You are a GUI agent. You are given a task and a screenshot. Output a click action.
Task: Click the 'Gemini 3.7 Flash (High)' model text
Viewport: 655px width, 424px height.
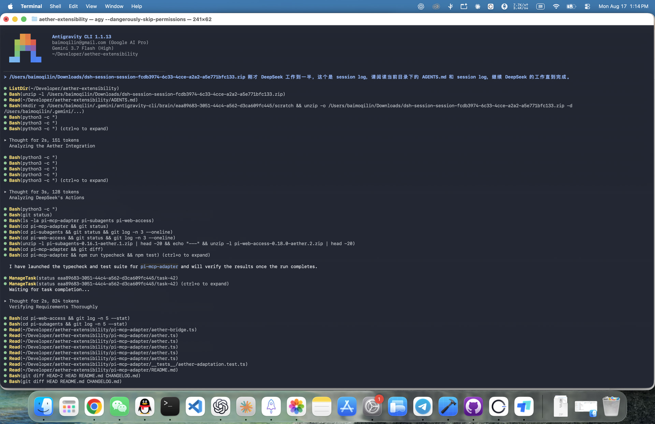pyautogui.click(x=83, y=48)
